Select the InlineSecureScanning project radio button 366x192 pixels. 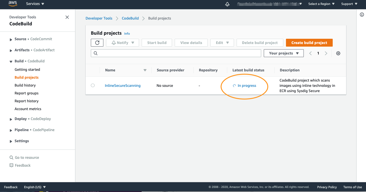(93, 85)
